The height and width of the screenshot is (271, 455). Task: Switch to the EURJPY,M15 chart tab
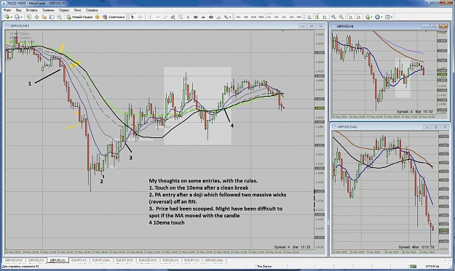(x=124, y=260)
